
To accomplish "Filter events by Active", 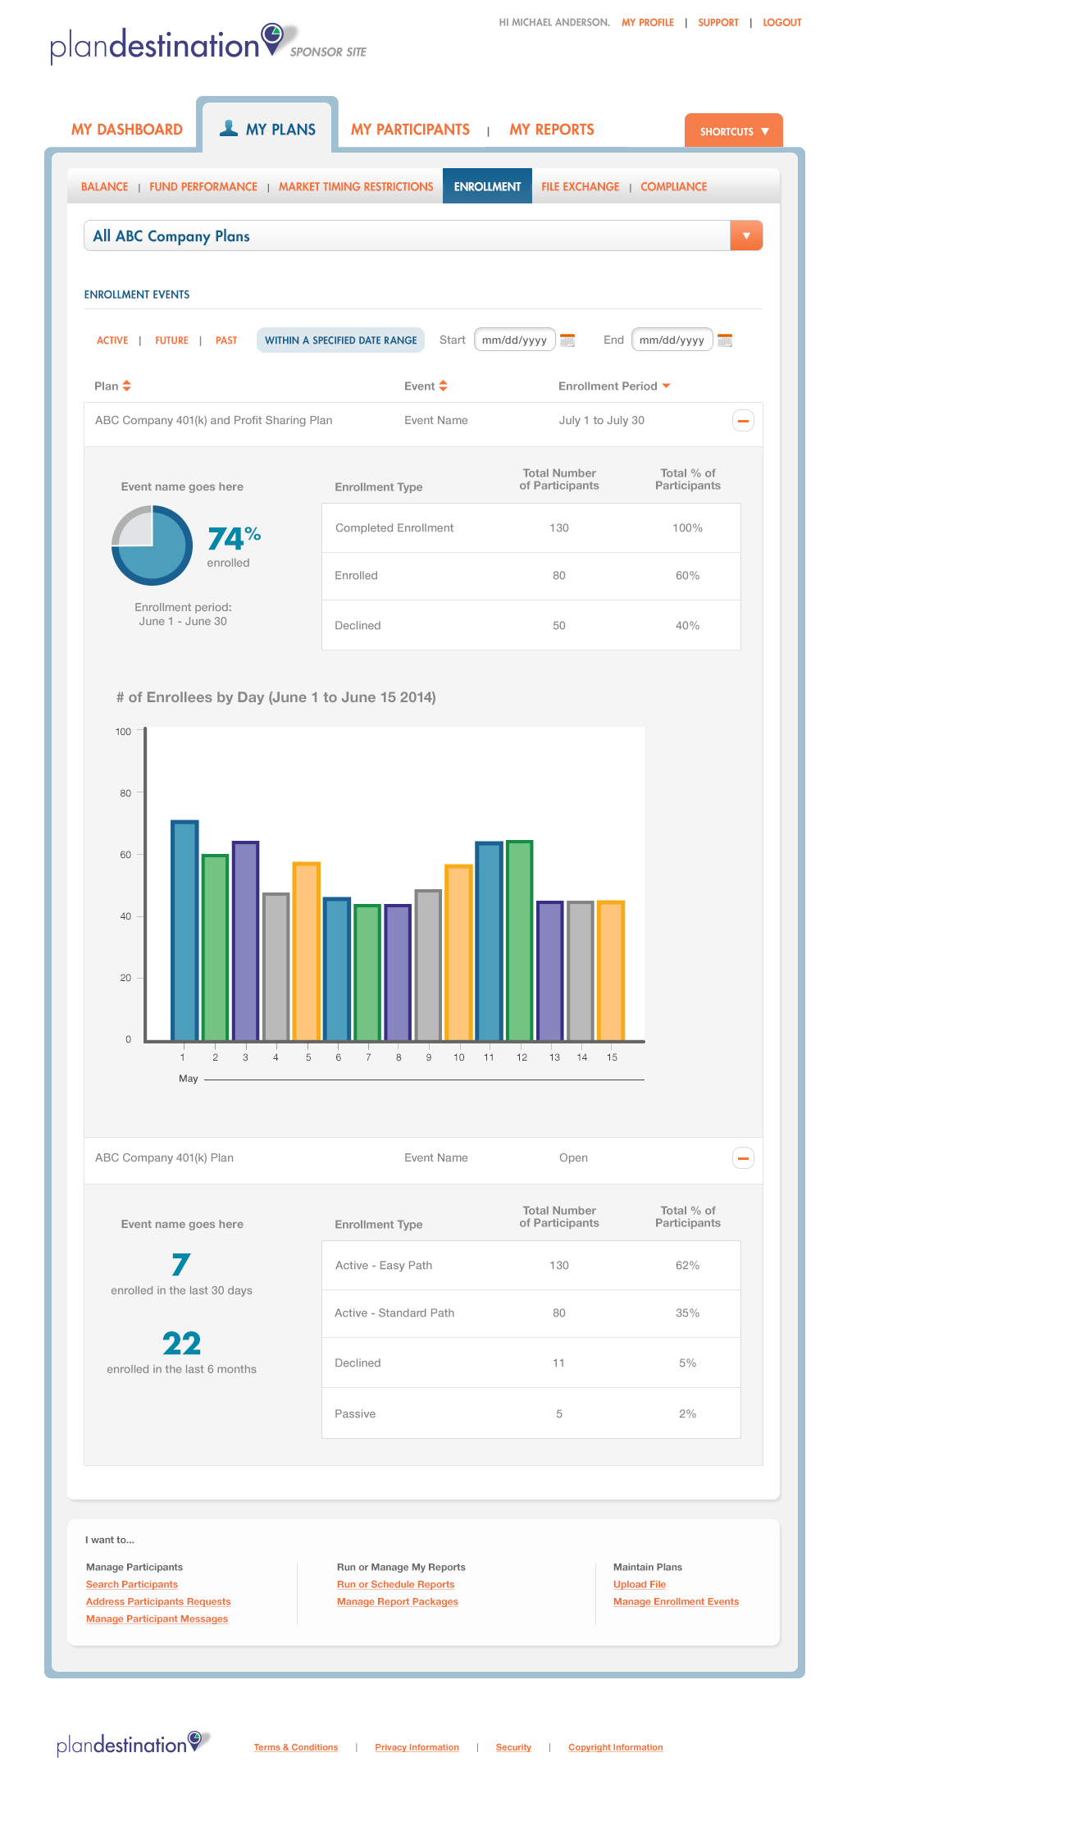I will point(112,340).
